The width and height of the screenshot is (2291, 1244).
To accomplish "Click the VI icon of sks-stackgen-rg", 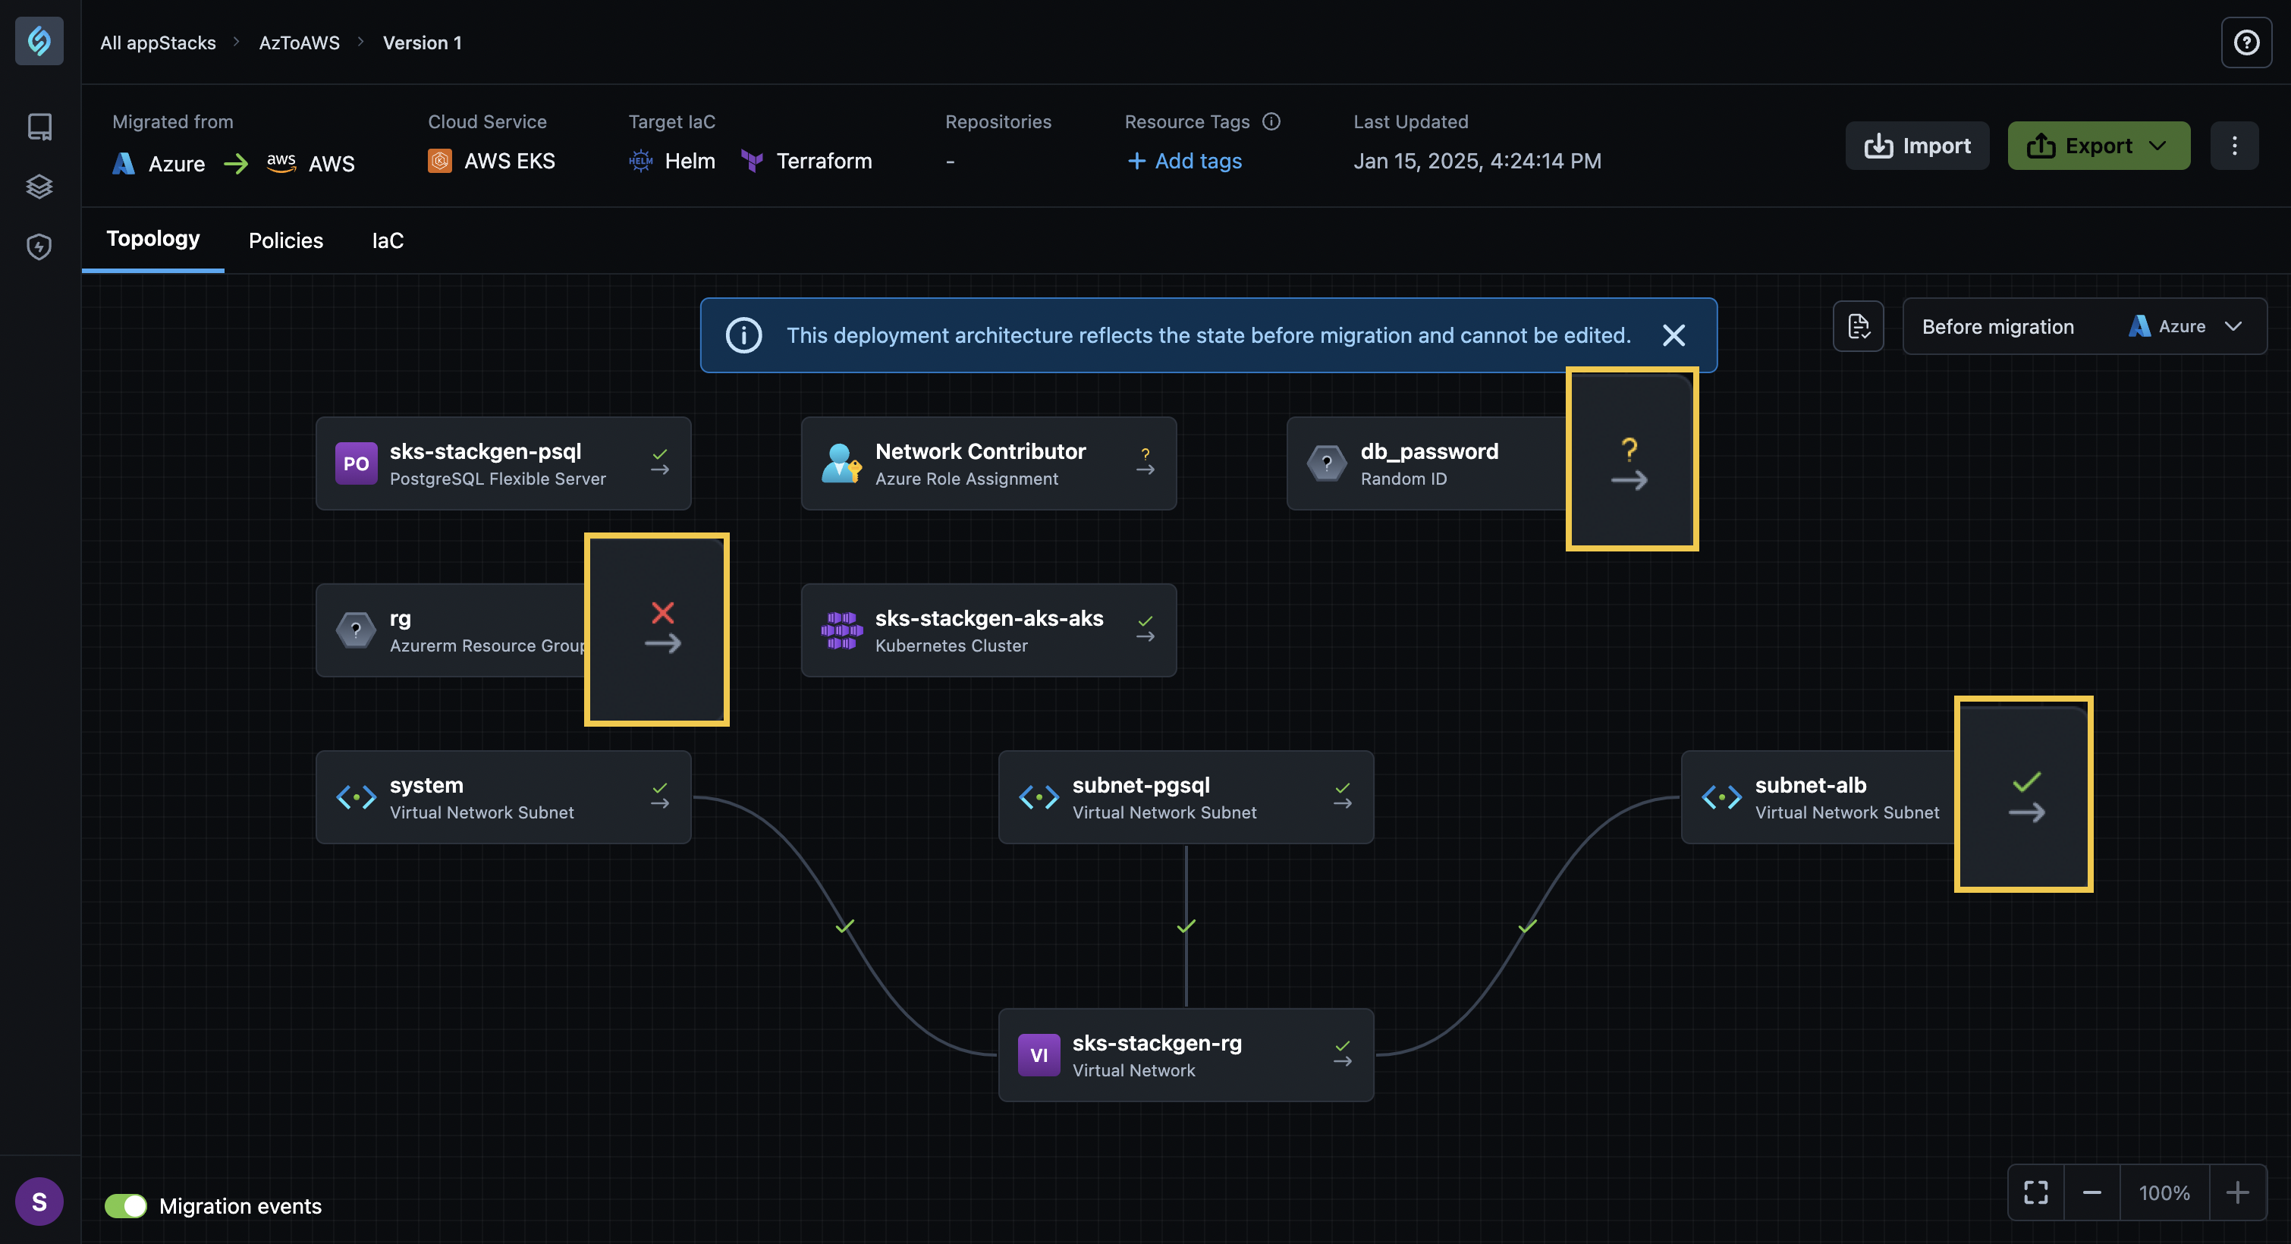I will coord(1038,1055).
